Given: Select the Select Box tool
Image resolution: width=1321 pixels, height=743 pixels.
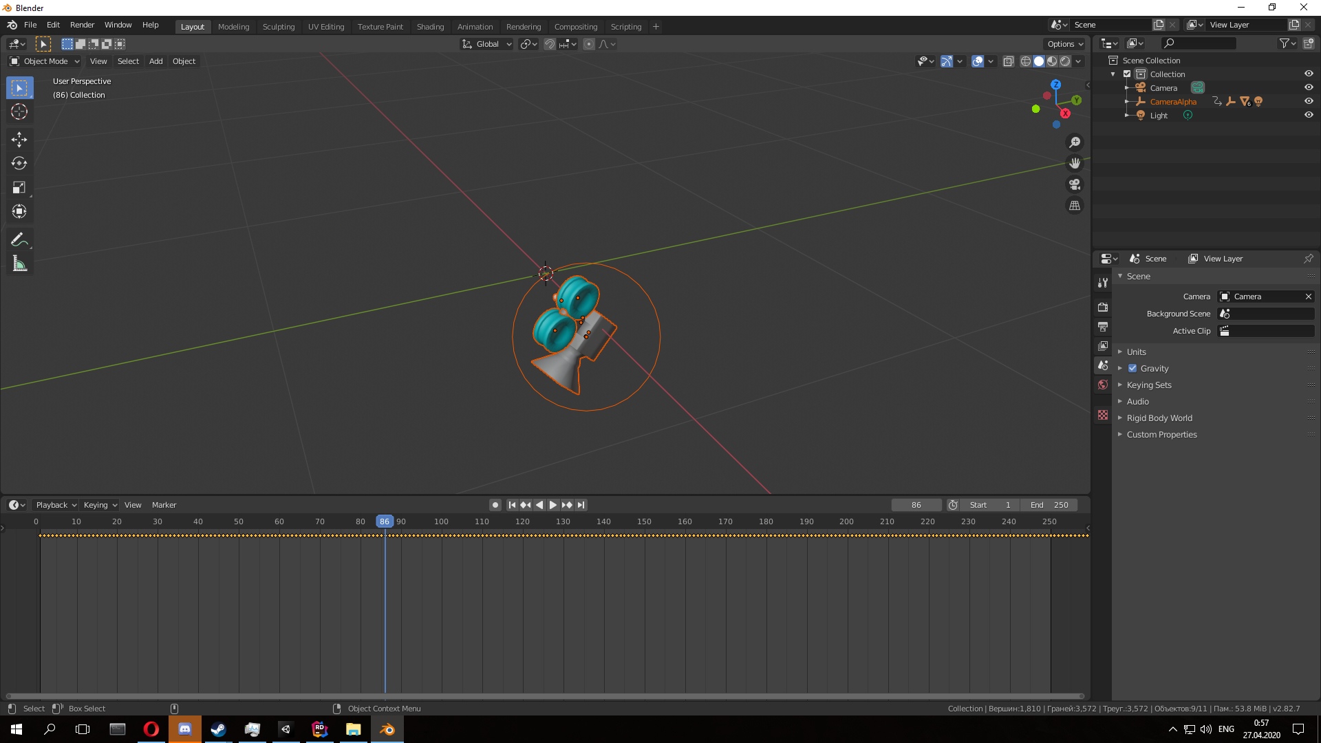Looking at the screenshot, I should [19, 88].
